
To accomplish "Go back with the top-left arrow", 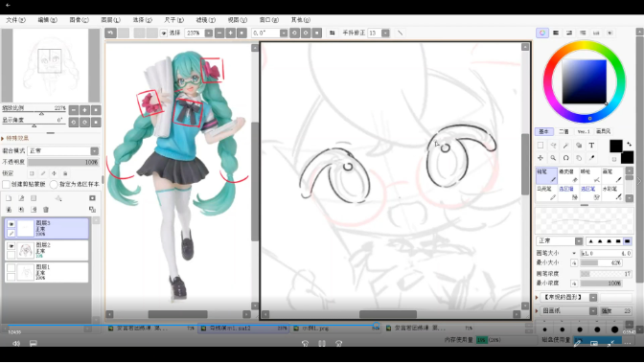I will pos(8,6).
